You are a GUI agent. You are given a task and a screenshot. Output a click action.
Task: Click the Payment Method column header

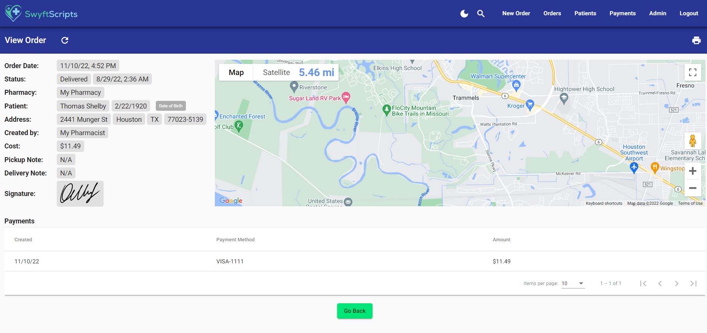(x=235, y=240)
